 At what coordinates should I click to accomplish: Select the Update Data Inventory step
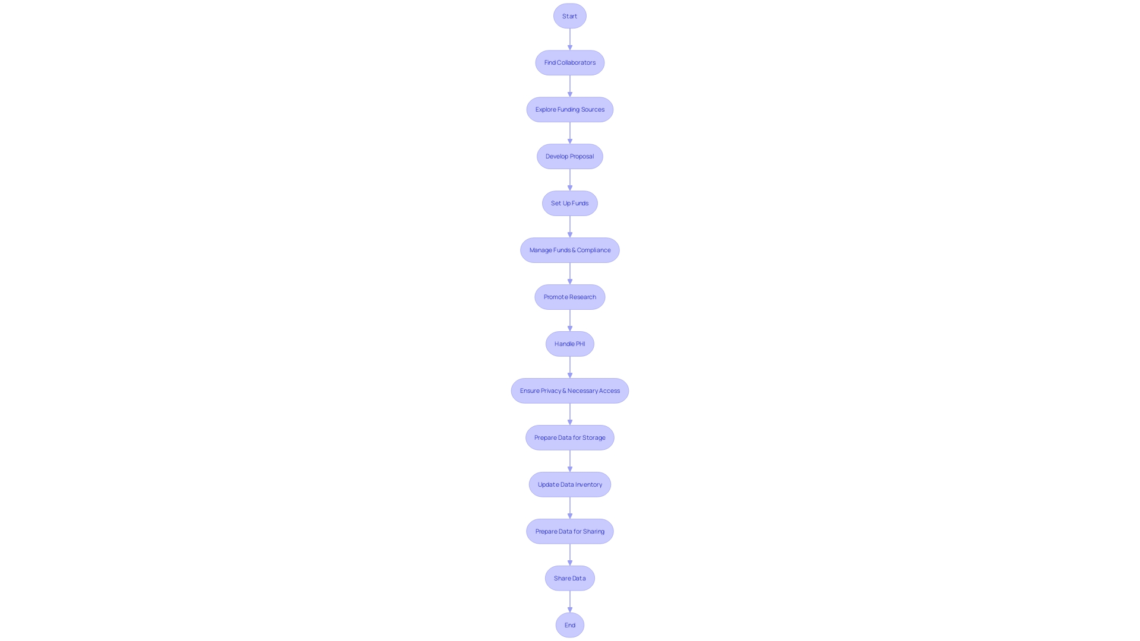tap(570, 484)
